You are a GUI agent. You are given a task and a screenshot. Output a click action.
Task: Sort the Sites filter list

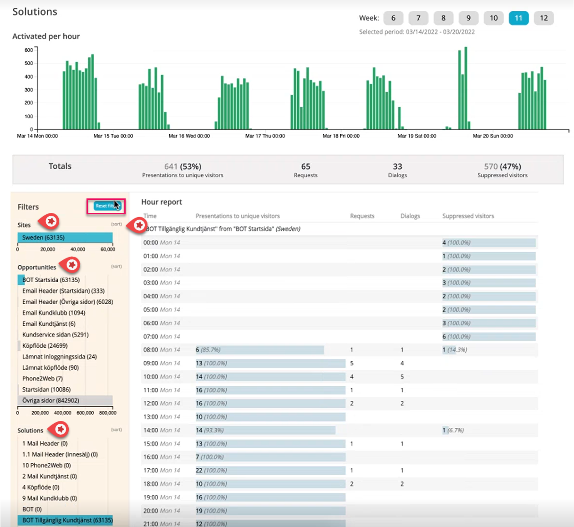point(117,224)
